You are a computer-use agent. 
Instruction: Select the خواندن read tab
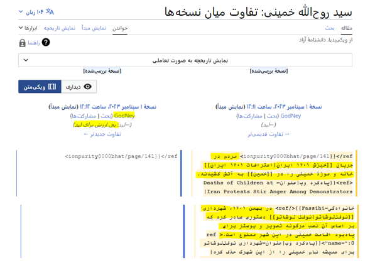[120, 28]
